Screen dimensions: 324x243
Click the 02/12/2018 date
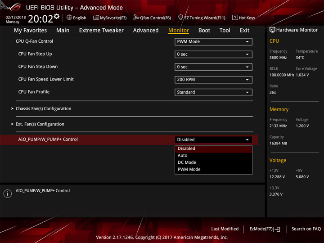tap(16, 18)
